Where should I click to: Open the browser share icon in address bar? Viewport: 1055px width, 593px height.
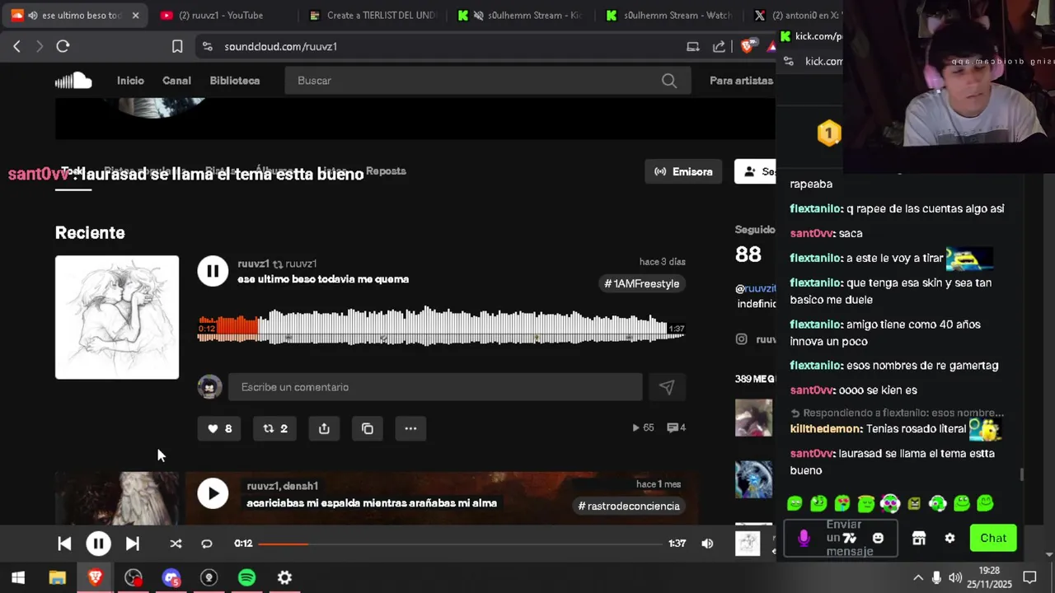click(x=719, y=46)
